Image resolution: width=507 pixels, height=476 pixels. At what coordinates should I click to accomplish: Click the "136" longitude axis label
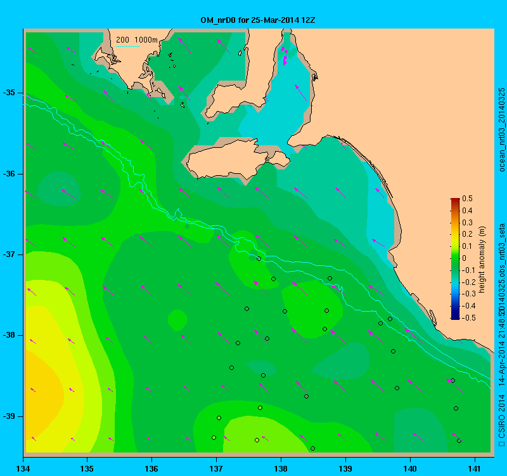pyautogui.click(x=151, y=468)
